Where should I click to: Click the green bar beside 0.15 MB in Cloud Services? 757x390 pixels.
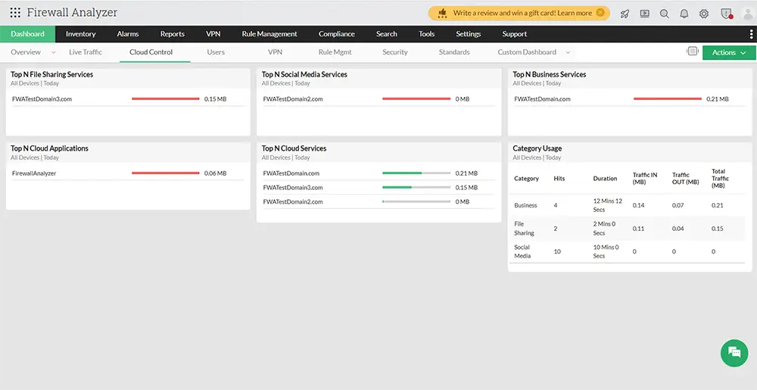(x=397, y=187)
